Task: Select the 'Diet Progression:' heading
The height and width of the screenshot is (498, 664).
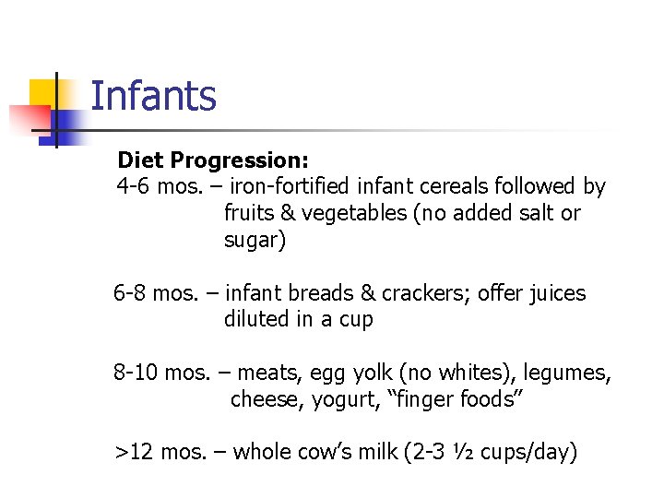Action: (213, 160)
